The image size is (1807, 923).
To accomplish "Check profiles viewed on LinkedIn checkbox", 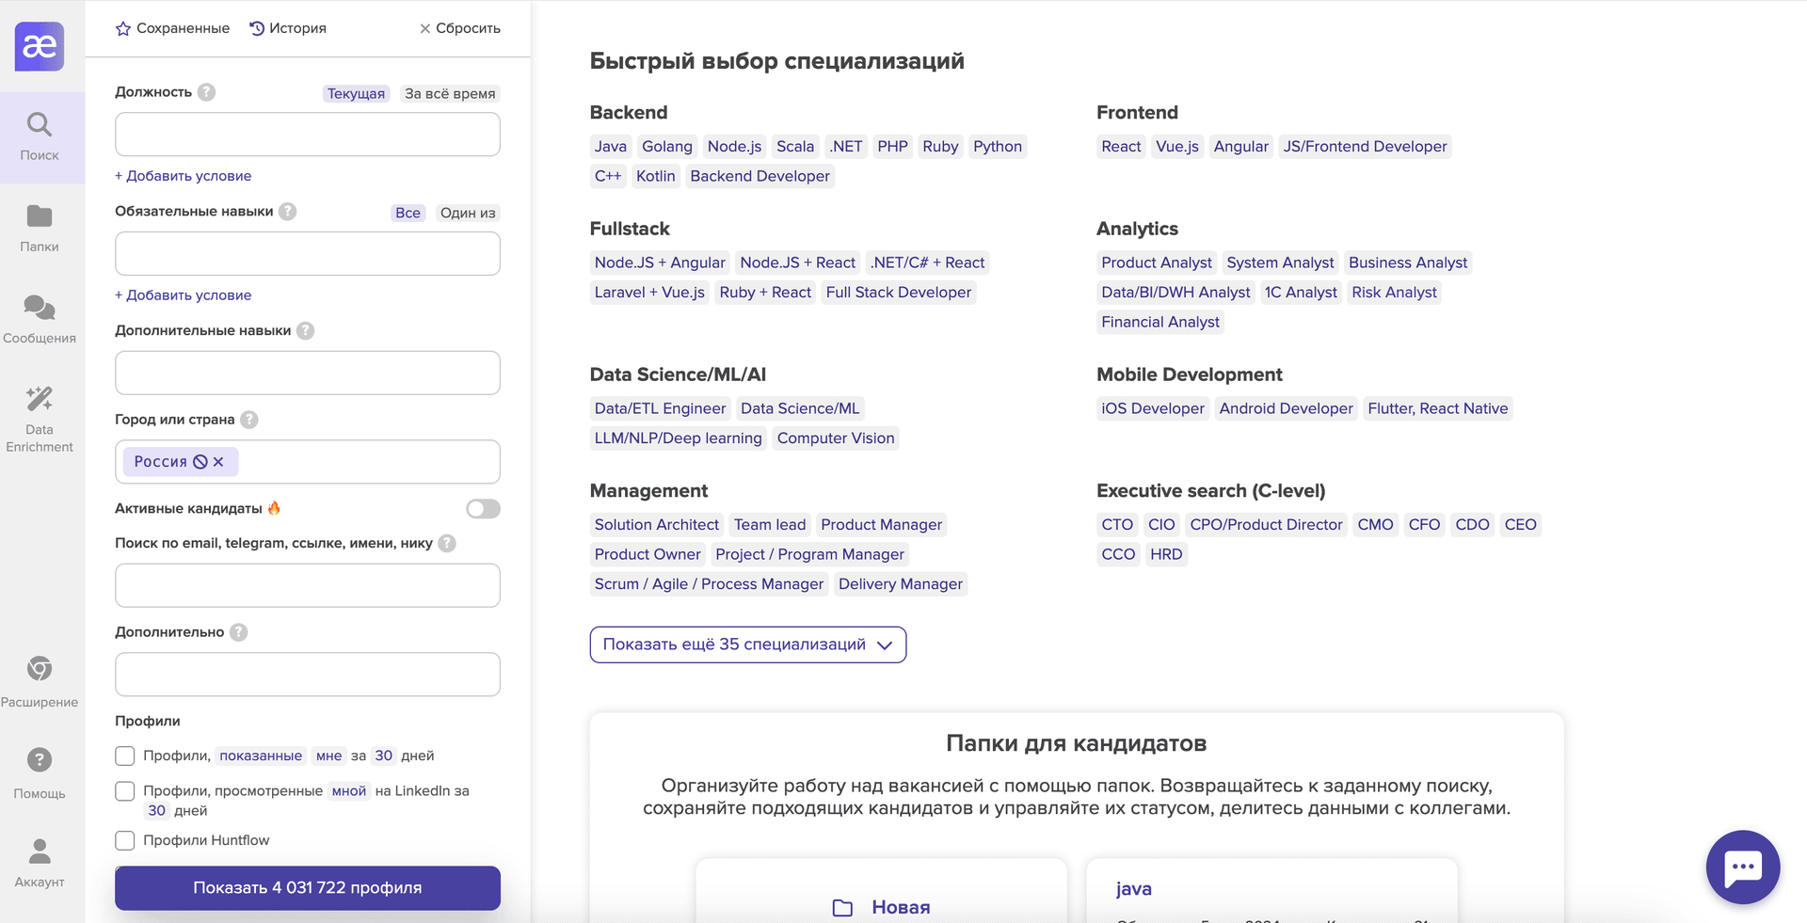I will pyautogui.click(x=125, y=791).
